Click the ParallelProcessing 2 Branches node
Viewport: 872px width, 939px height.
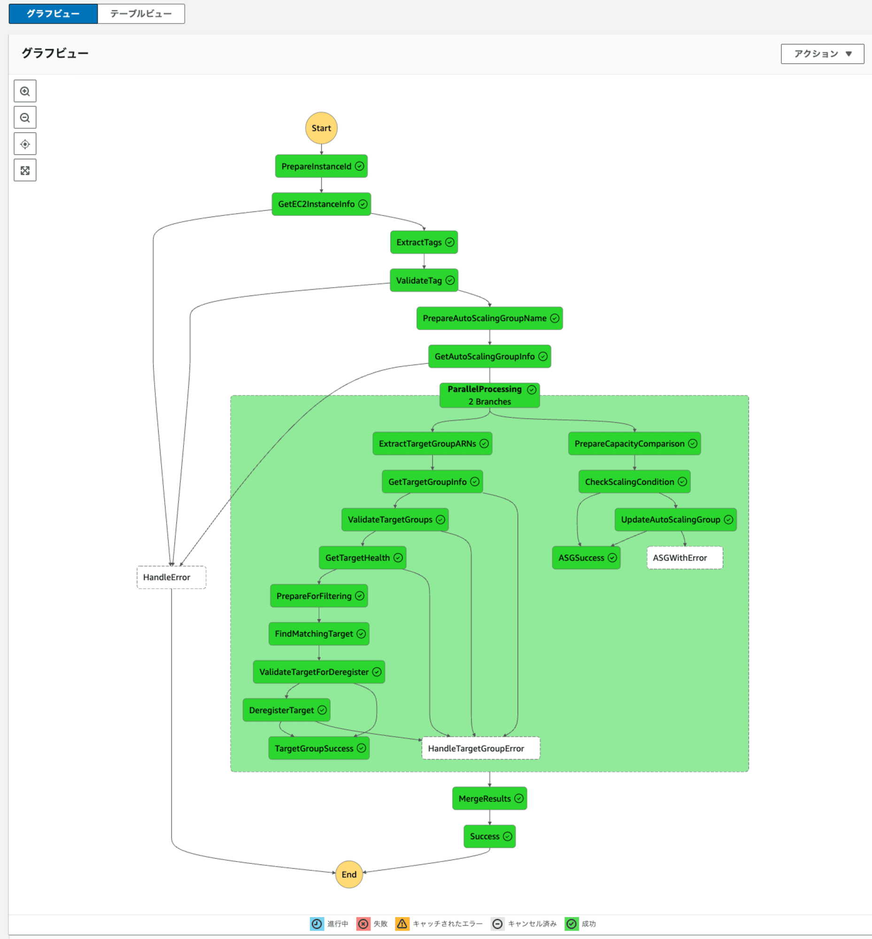click(x=489, y=395)
